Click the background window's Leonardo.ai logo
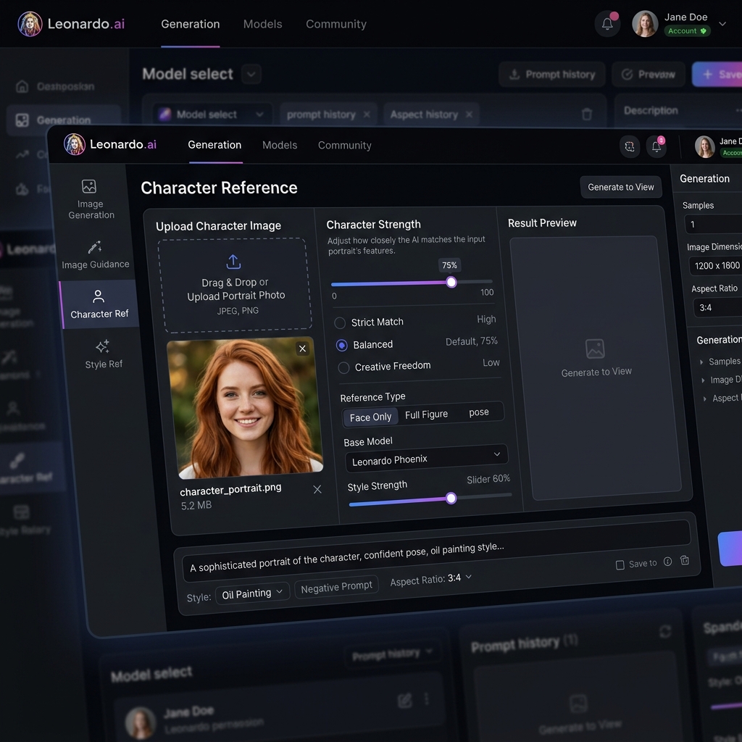The image size is (742, 742). tap(71, 24)
